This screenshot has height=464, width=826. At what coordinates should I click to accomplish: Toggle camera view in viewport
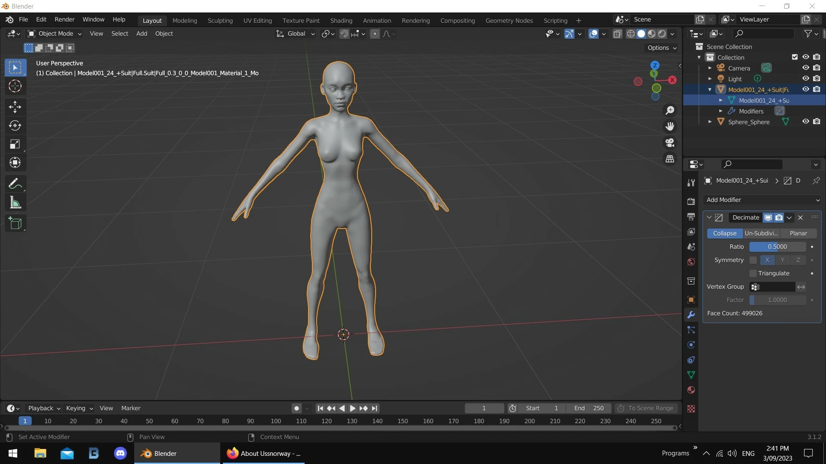pos(670,143)
